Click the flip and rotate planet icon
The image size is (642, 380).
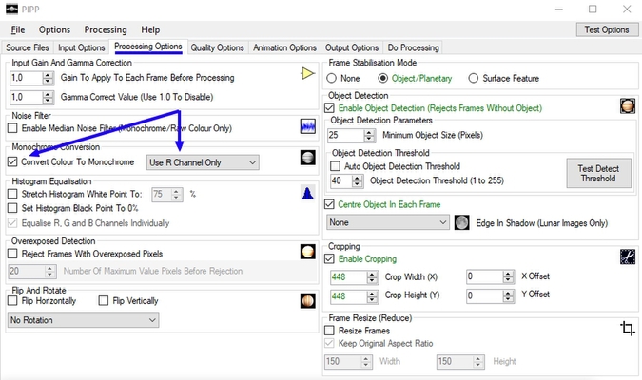(307, 300)
